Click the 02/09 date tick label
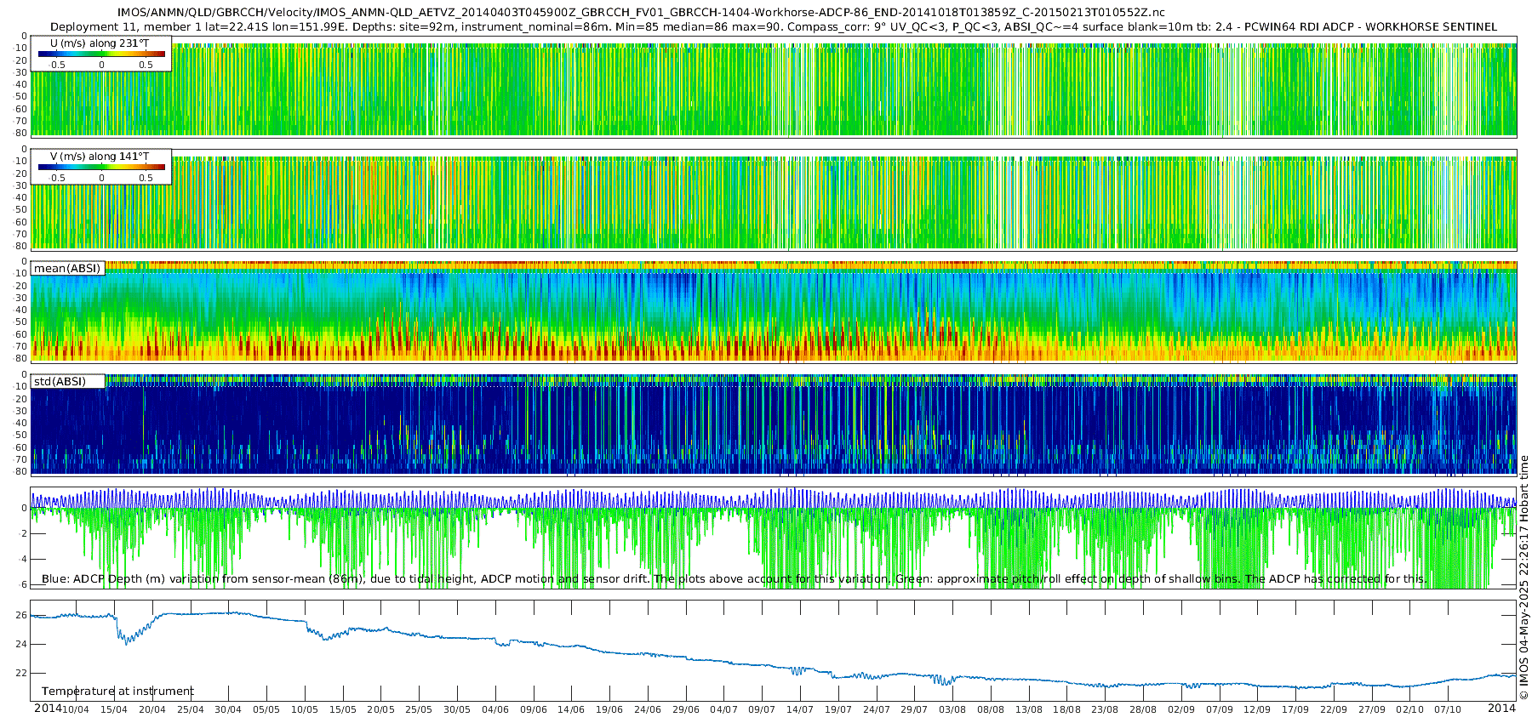The width and height of the screenshot is (1532, 723). coord(1181,709)
